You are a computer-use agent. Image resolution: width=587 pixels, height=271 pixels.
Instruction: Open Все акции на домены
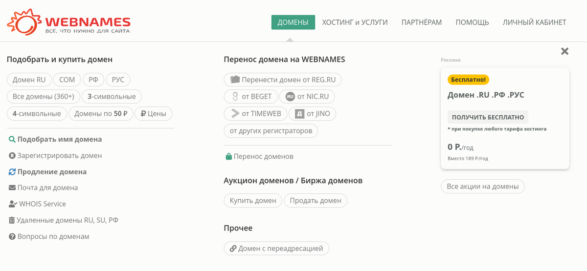click(483, 187)
